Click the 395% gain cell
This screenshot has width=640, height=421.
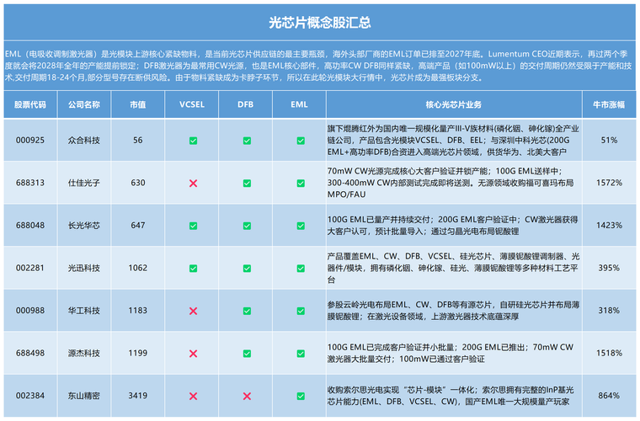coord(609,268)
